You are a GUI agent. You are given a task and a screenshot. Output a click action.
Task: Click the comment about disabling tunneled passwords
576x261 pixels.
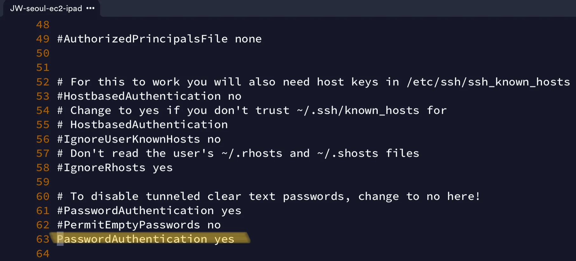click(268, 196)
